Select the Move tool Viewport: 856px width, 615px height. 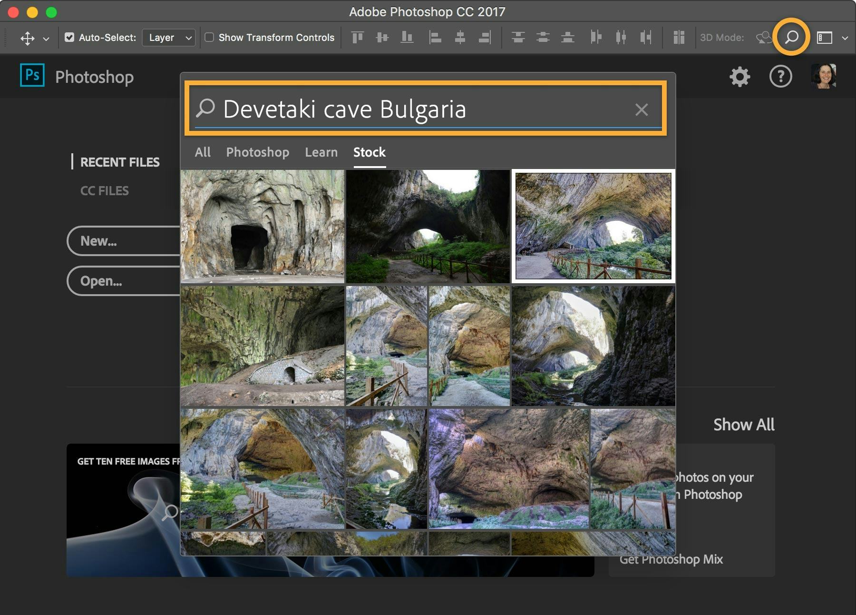(29, 37)
